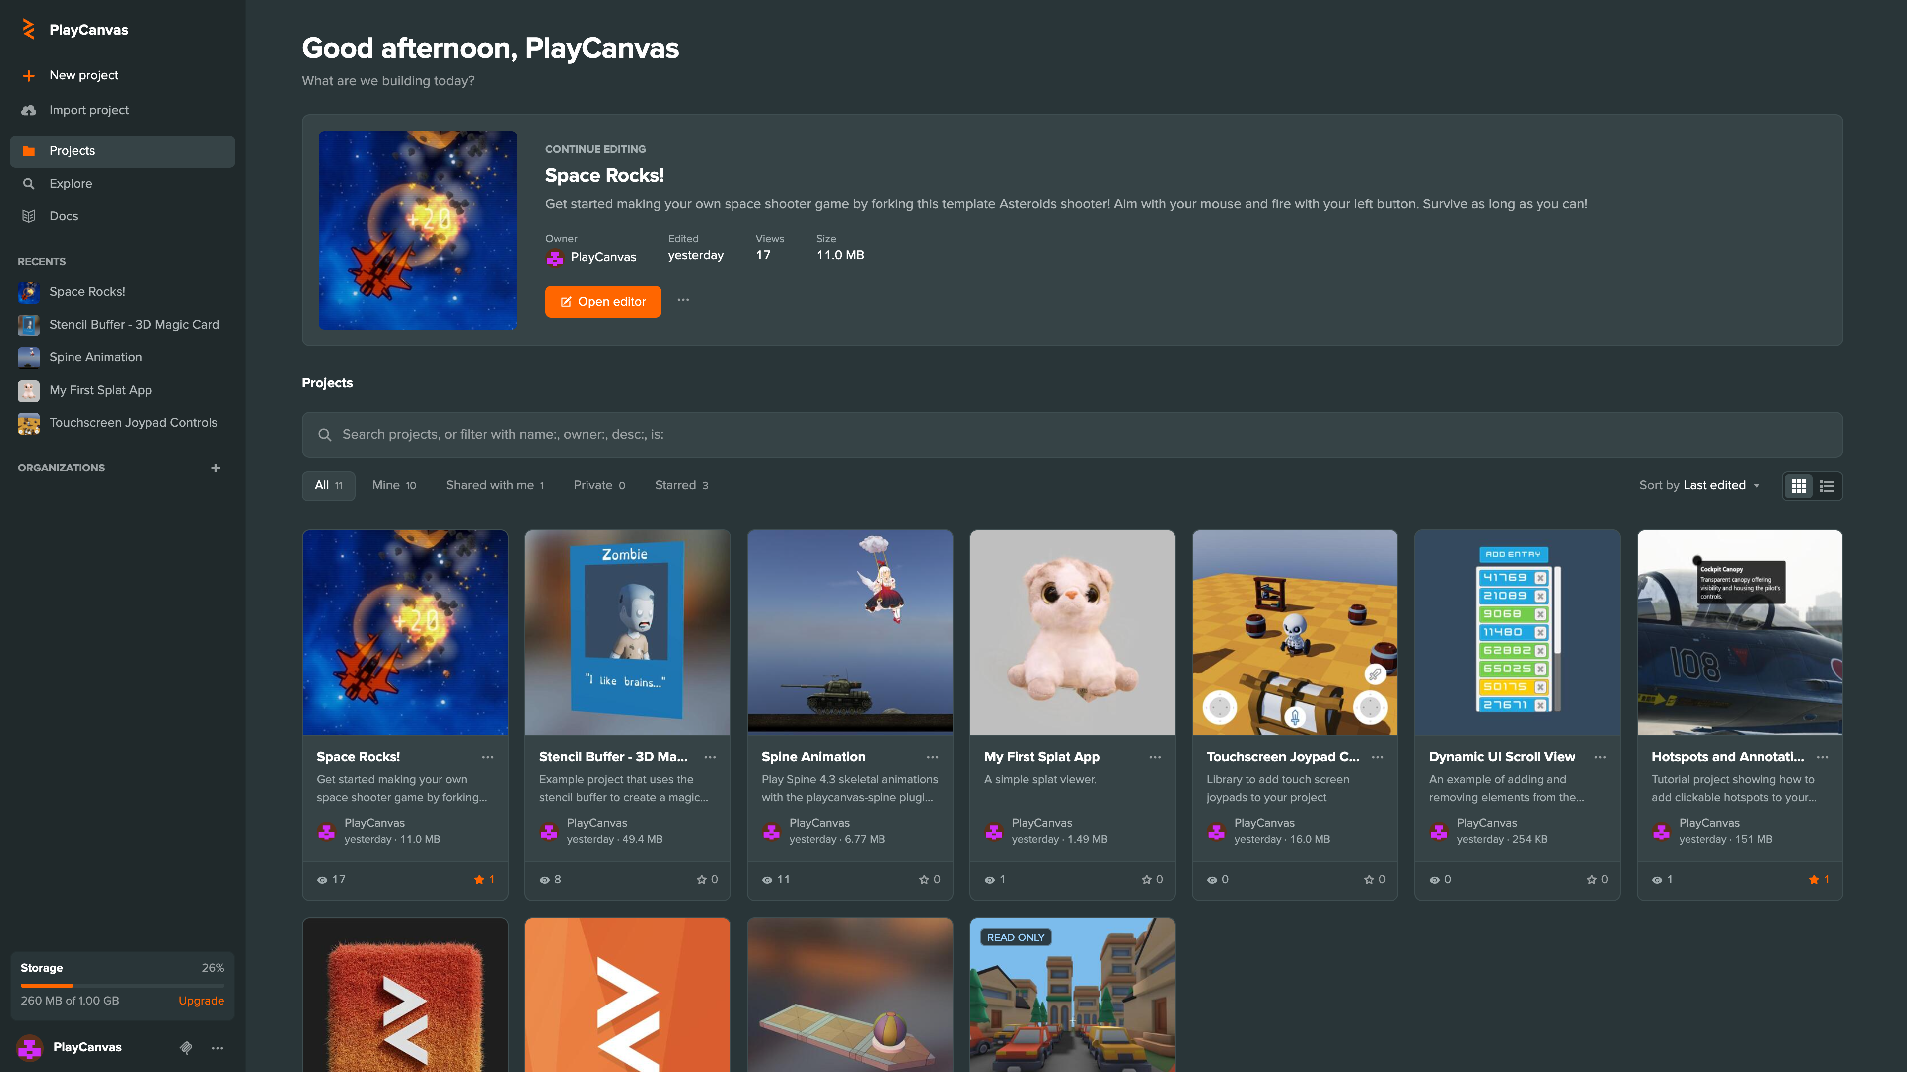Unstar the Space Rocks! project card
Viewport: 1907px width, 1072px height.
tap(479, 879)
